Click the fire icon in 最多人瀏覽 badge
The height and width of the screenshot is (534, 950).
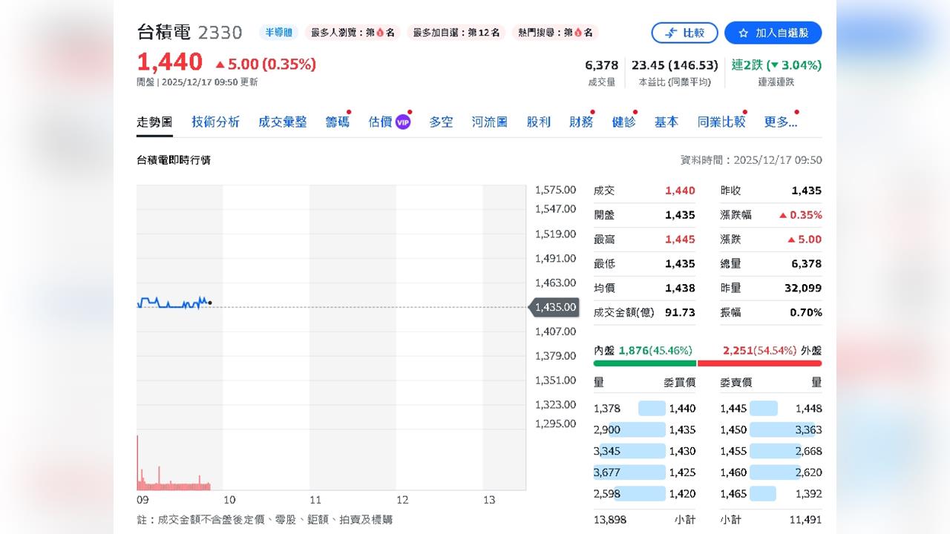tap(380, 33)
